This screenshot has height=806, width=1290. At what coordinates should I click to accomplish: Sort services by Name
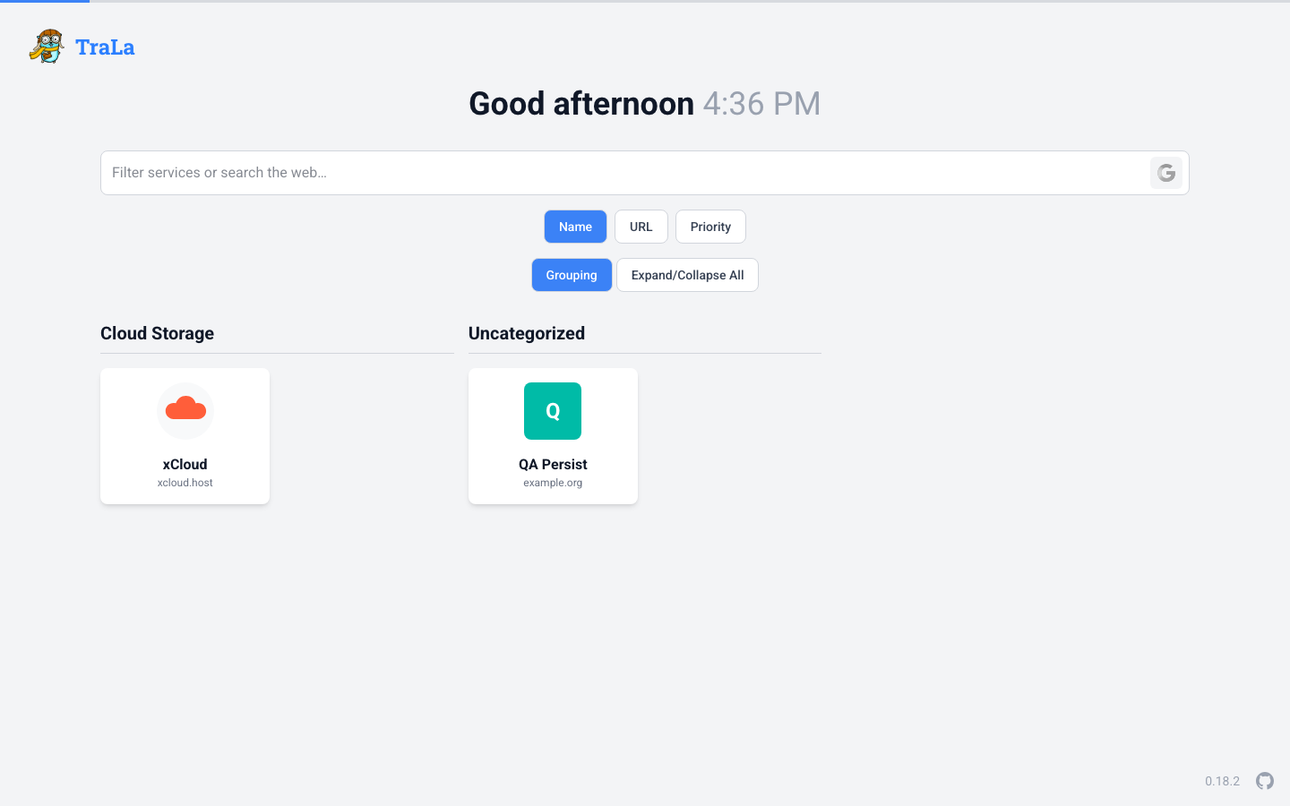tap(575, 227)
